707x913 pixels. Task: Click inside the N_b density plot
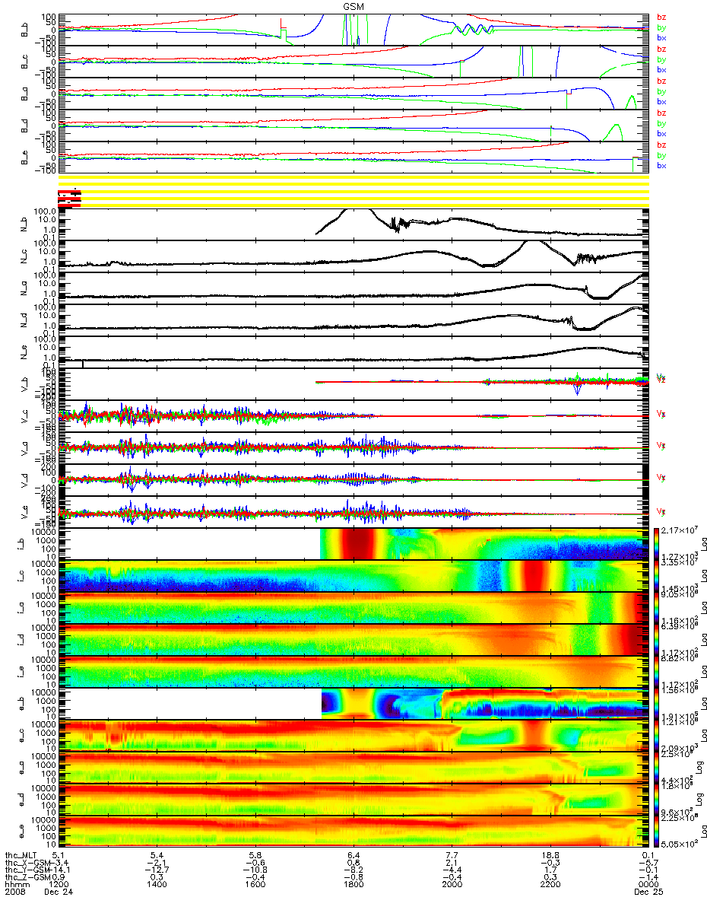coord(354,224)
